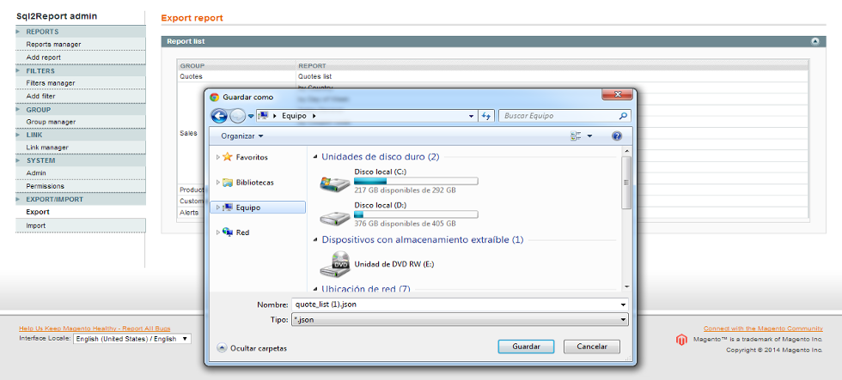The image size is (842, 380).
Task: Click the Quotes group cell
Action: [237, 76]
